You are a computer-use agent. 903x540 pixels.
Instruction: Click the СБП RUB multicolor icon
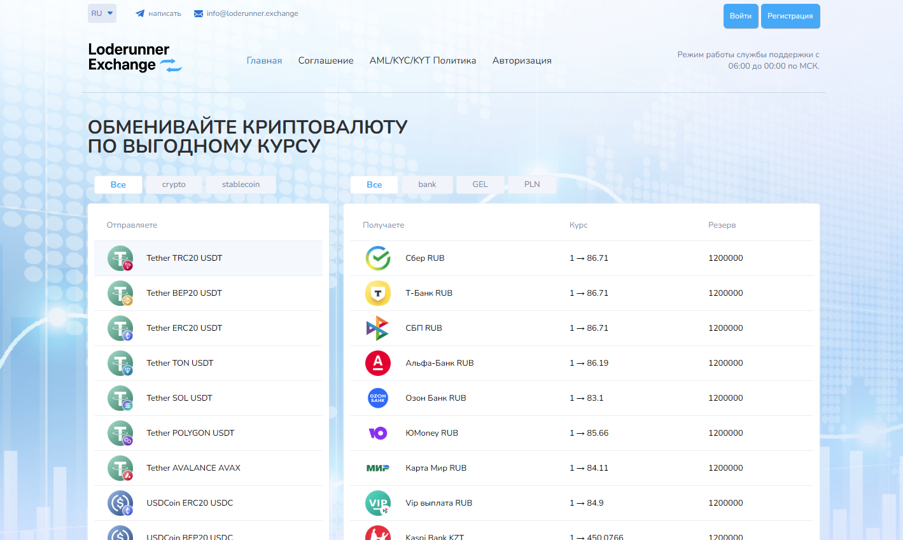pos(378,328)
